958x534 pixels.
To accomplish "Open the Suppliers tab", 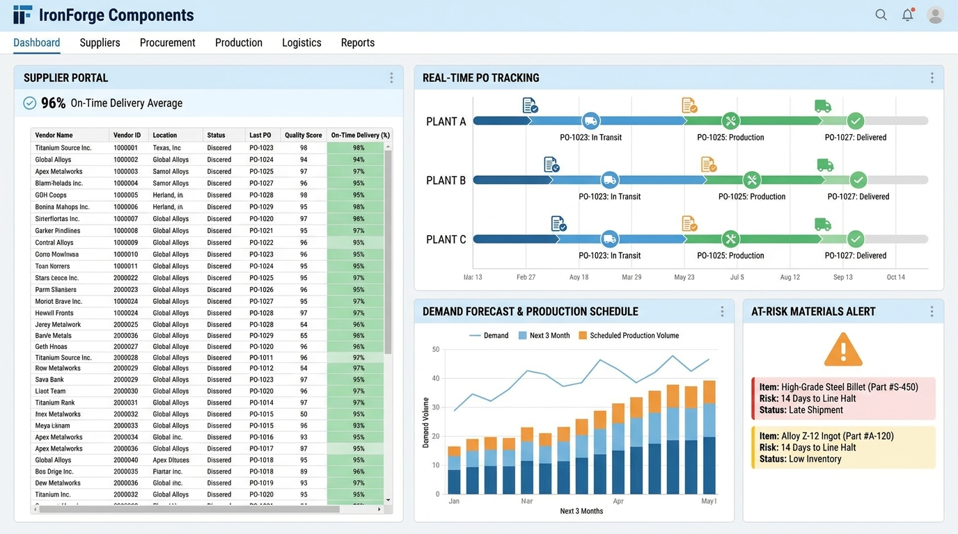I will point(100,42).
